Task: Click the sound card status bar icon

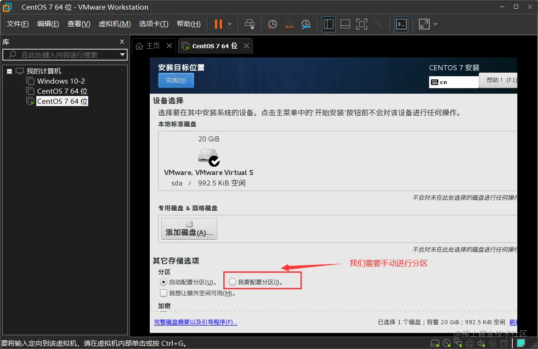Action: (481, 343)
